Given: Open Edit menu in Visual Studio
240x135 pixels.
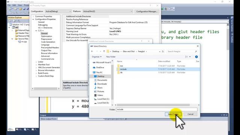Looking at the screenshot, I should tap(14, 5).
